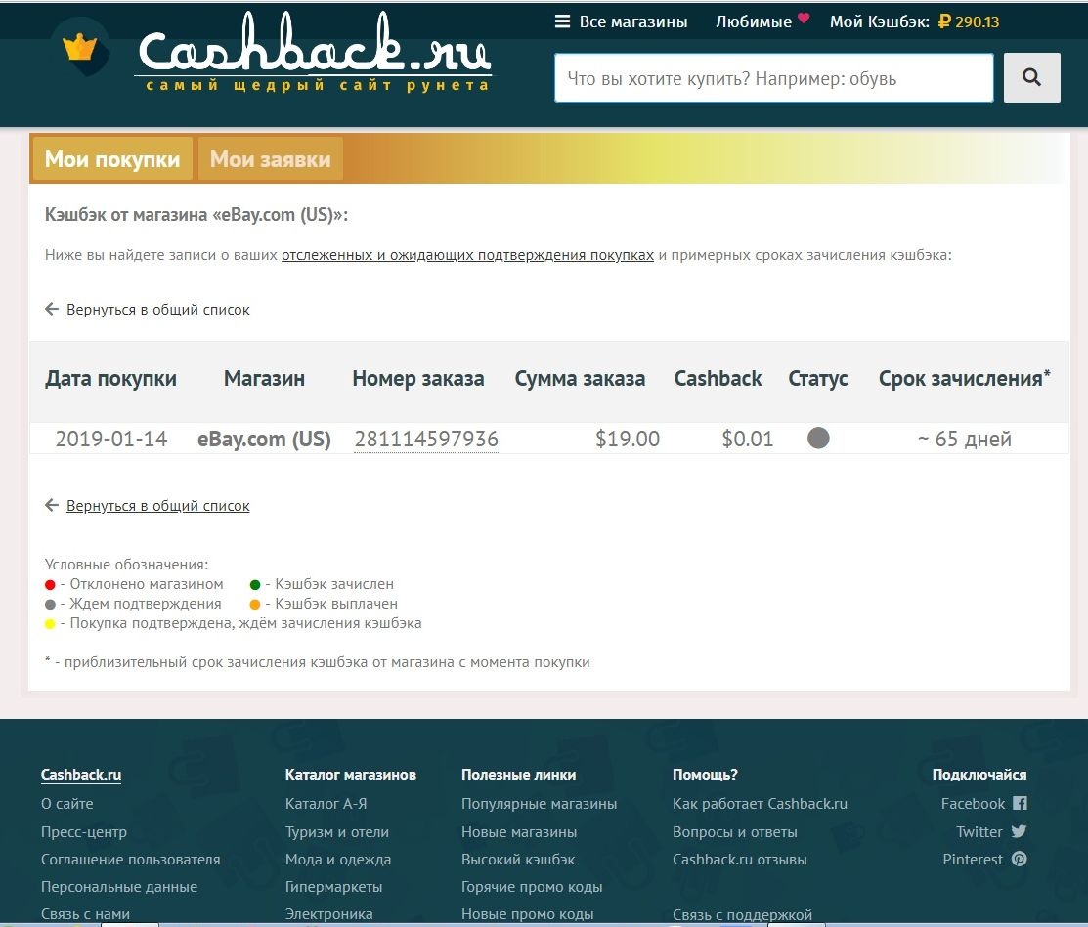Viewport: 1088px width, 927px height.
Task: Open the Twitter text link in footer
Action: (979, 831)
